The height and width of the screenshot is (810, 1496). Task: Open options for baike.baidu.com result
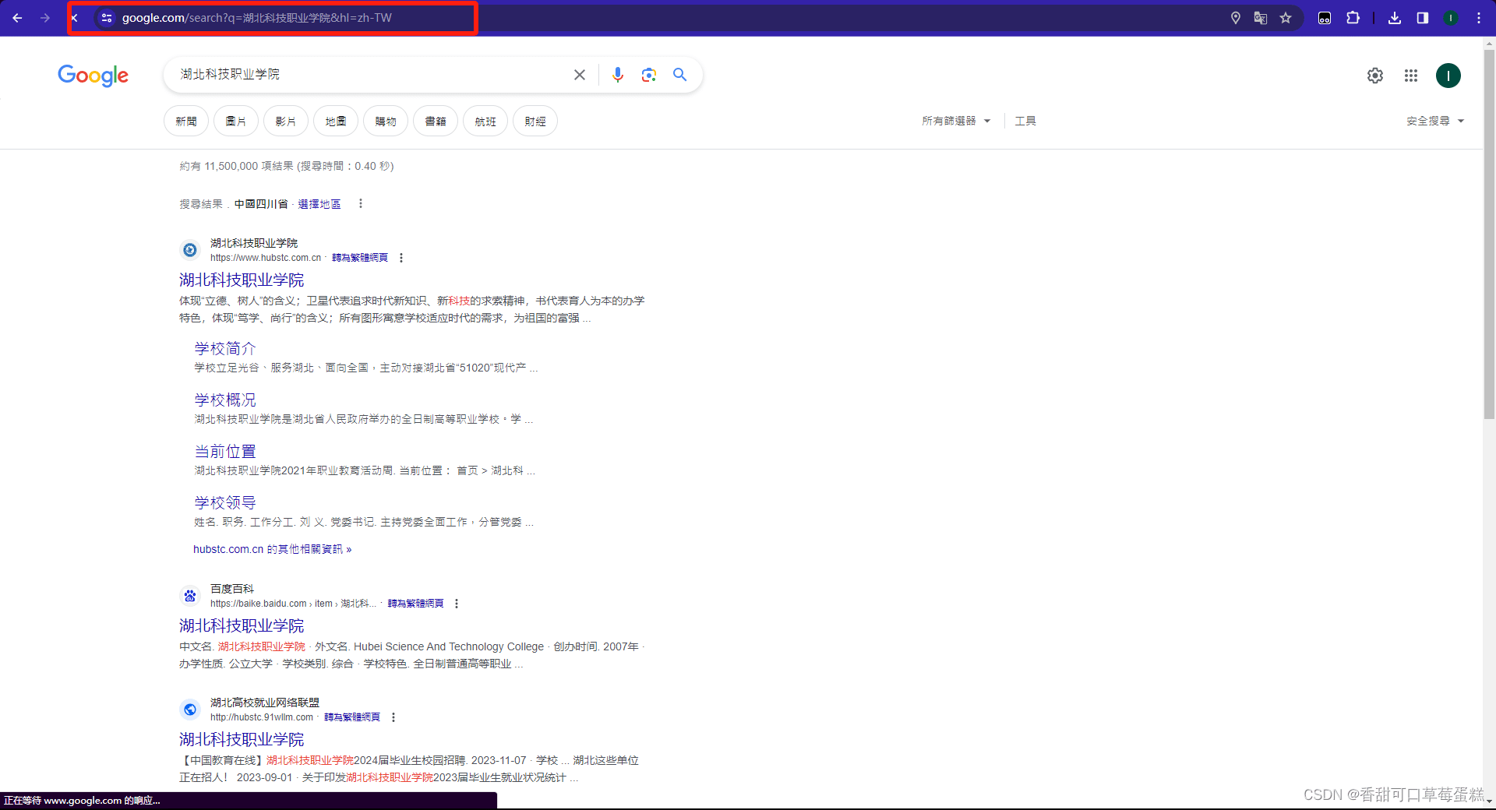(457, 604)
